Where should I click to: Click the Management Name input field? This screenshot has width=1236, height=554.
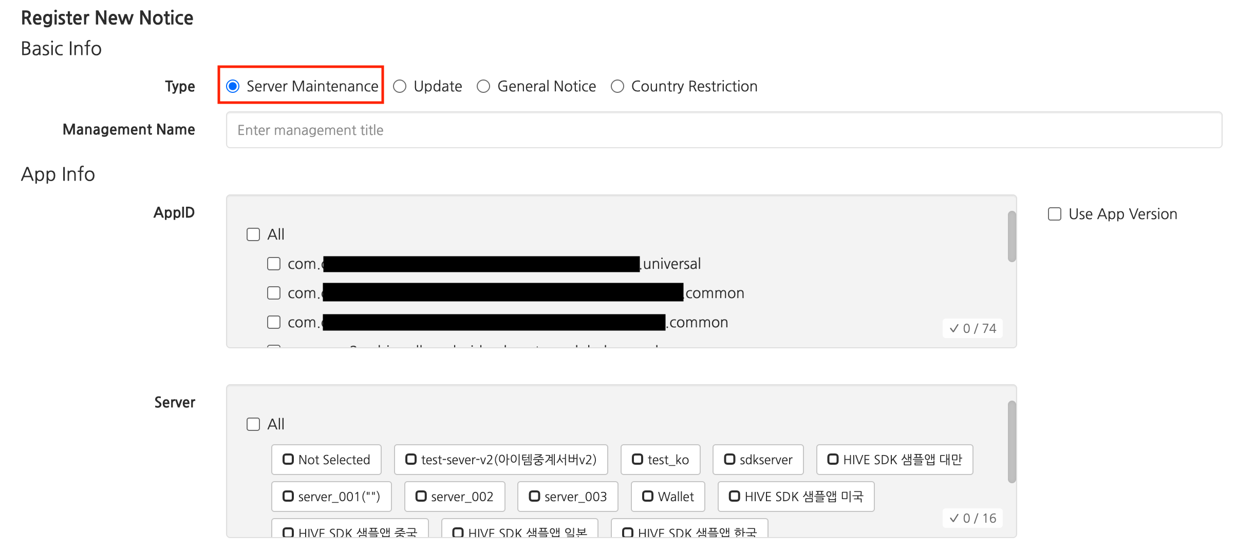723,130
